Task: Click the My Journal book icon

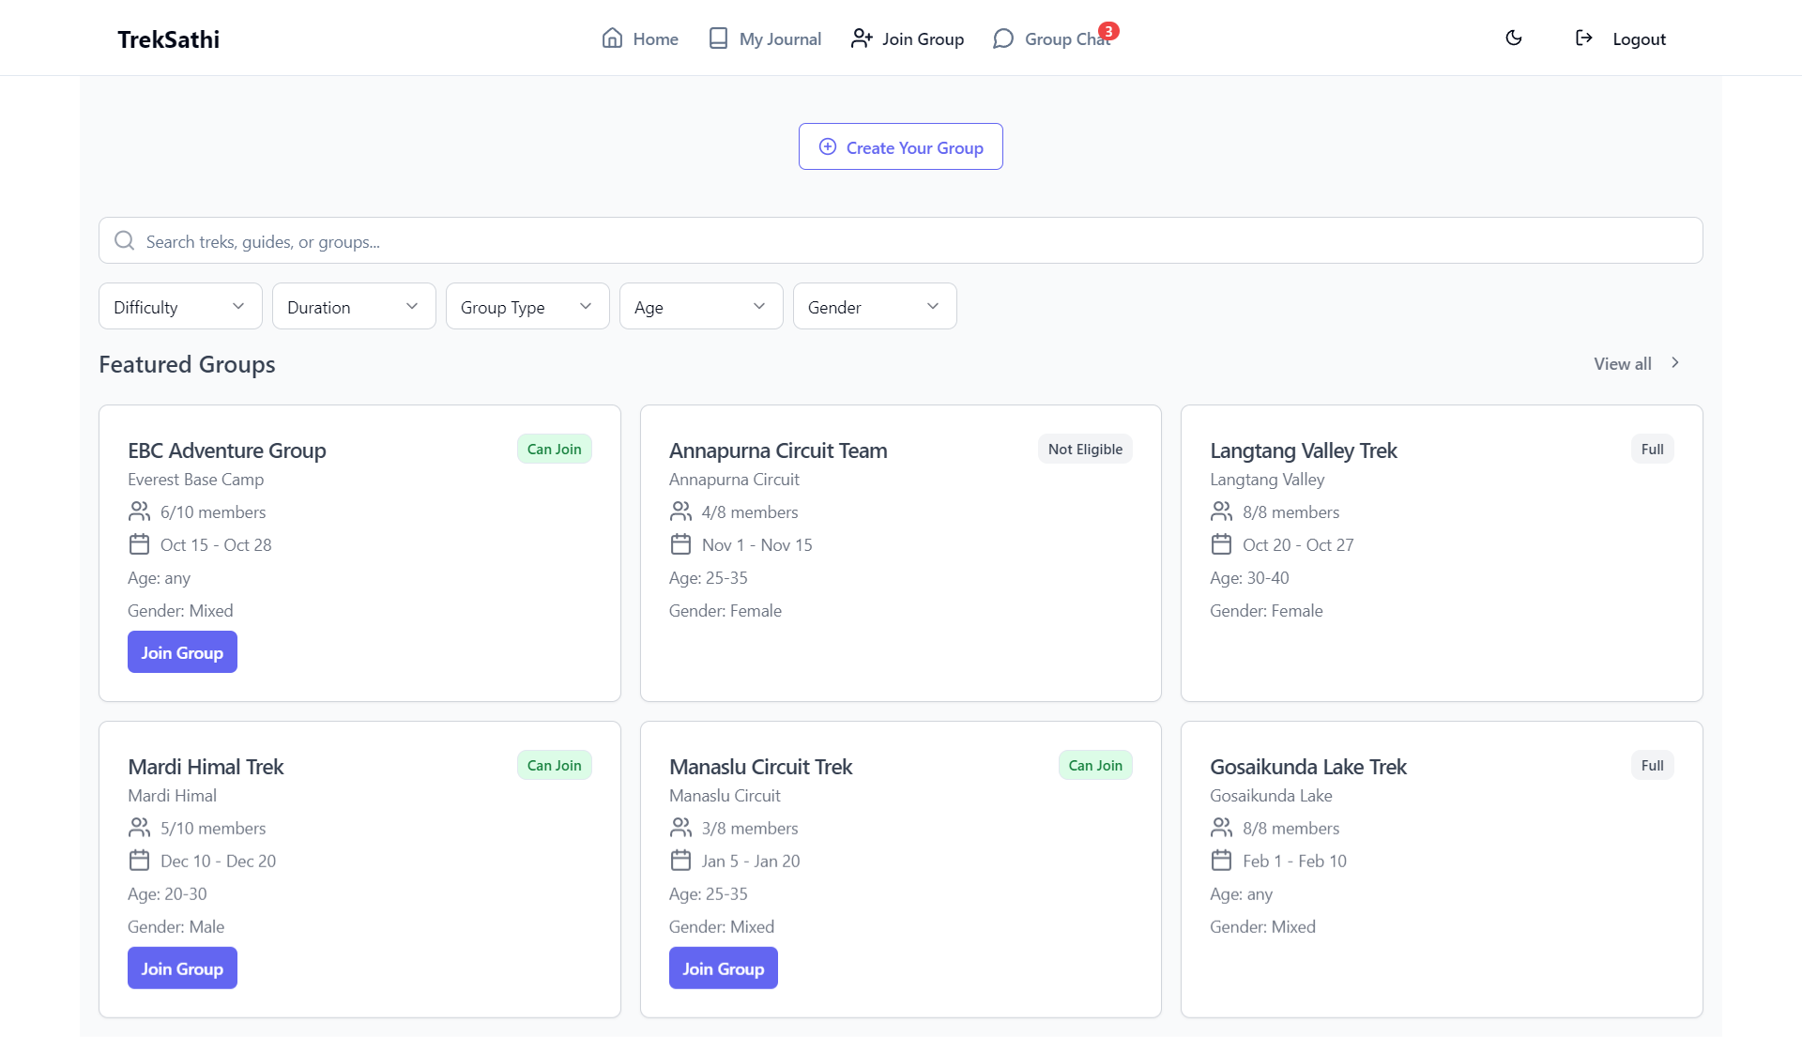Action: coord(718,38)
